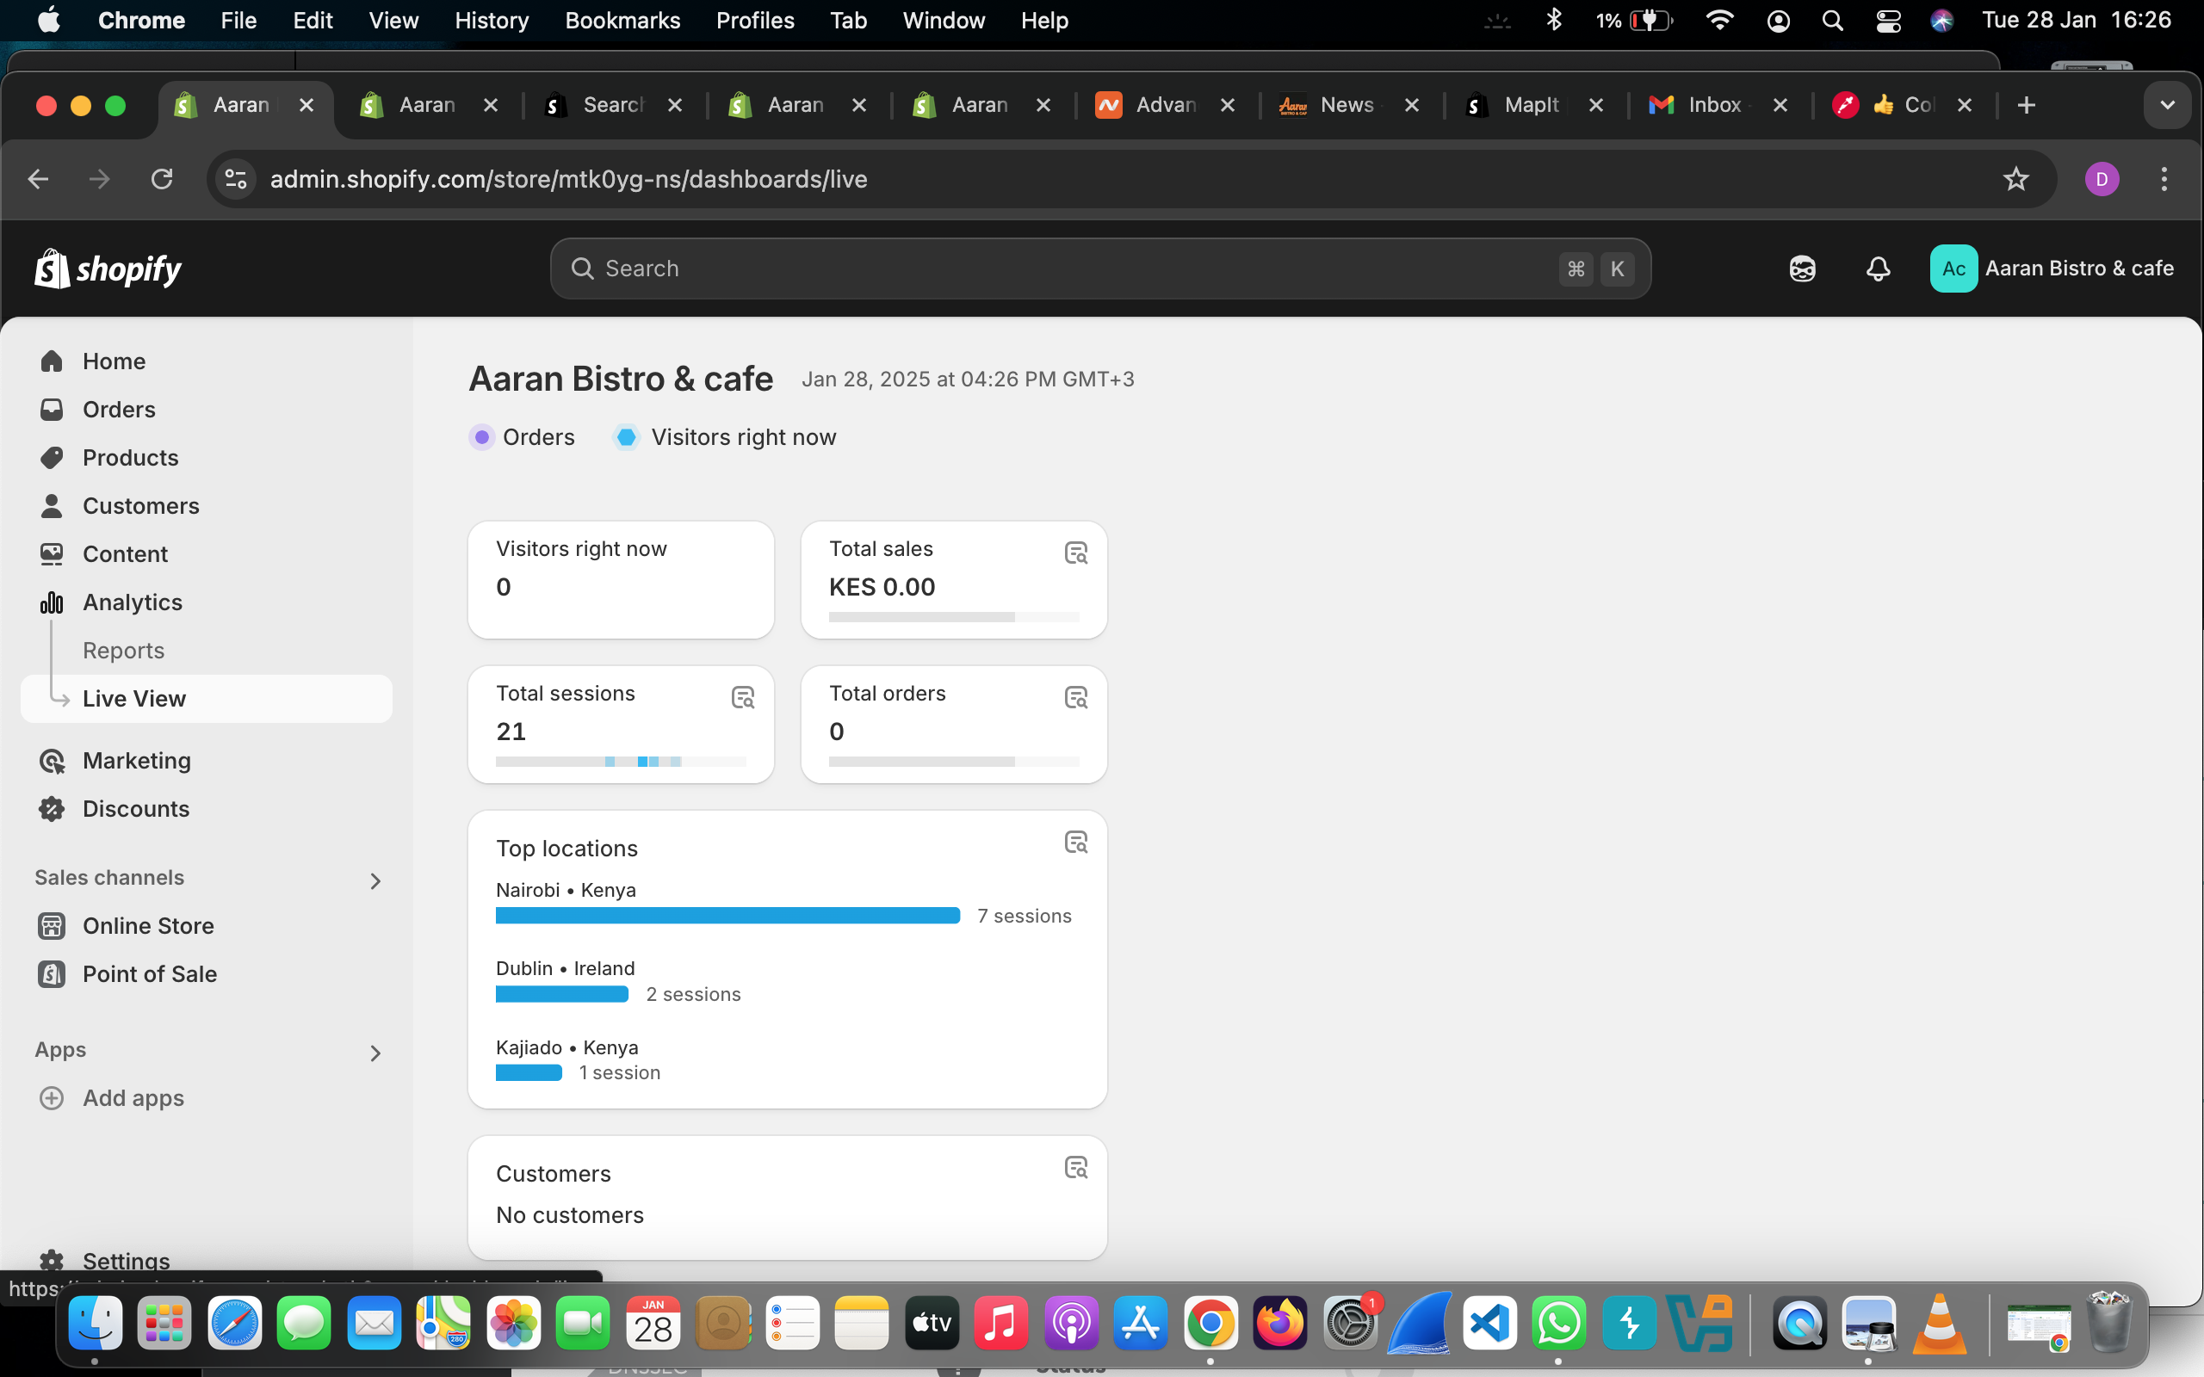
Task: Open Reports under Analytics
Action: click(124, 651)
